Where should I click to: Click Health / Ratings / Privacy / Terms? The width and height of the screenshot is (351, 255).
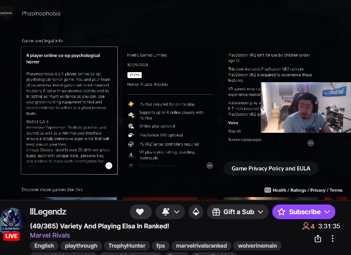click(307, 190)
